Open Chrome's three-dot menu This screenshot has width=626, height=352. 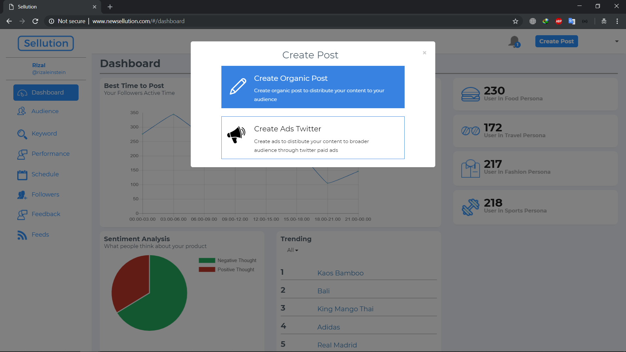pos(617,21)
